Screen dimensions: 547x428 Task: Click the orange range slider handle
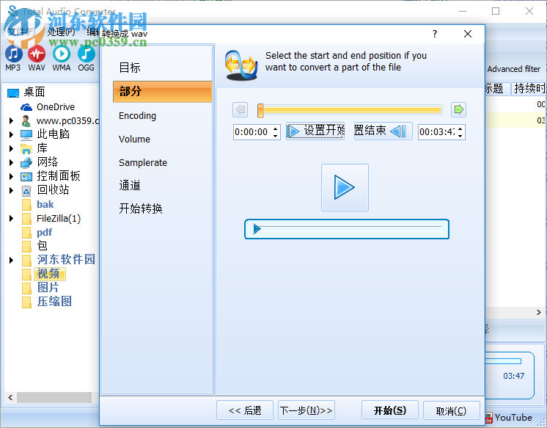(x=260, y=110)
